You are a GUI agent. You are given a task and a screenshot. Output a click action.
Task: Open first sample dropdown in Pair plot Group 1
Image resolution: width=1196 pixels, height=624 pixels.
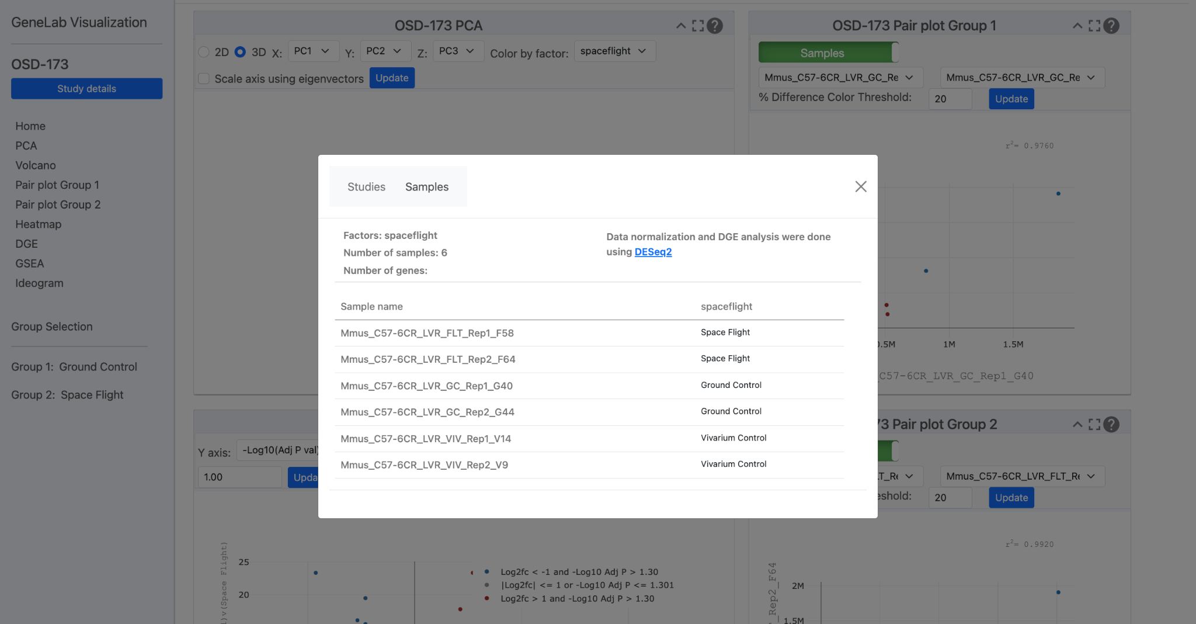point(840,77)
